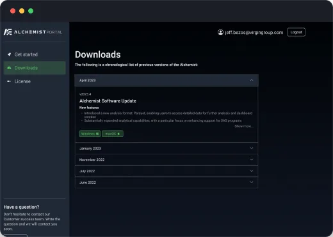Viewport: 333px width, 237px height.
Task: Click the Have a question? heading
Action: click(x=21, y=207)
